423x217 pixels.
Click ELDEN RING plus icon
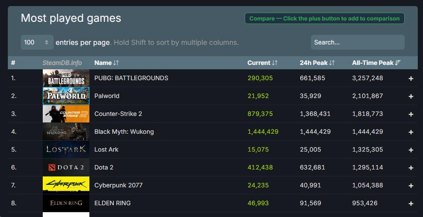coord(411,203)
